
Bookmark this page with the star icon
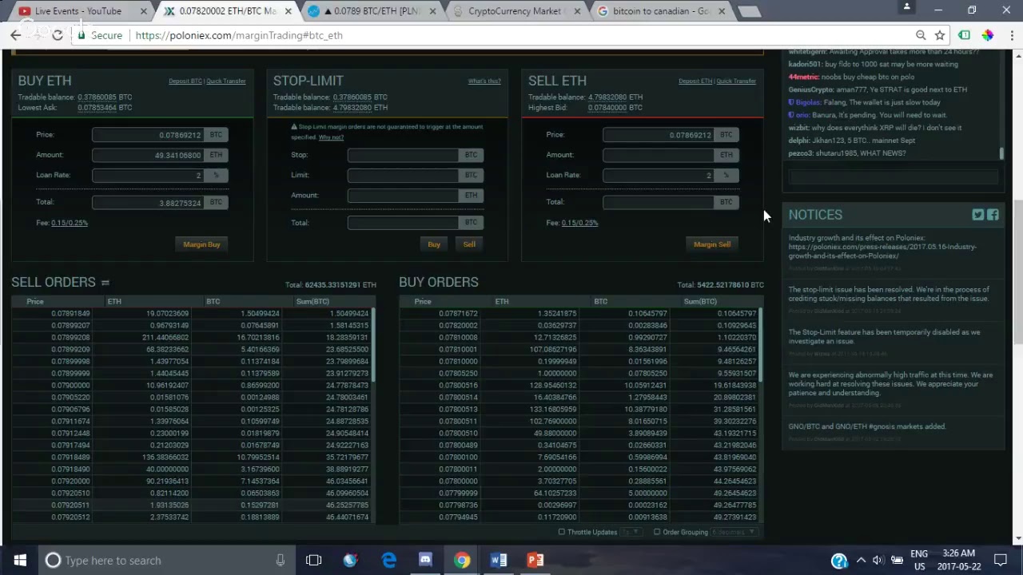pyautogui.click(x=940, y=35)
